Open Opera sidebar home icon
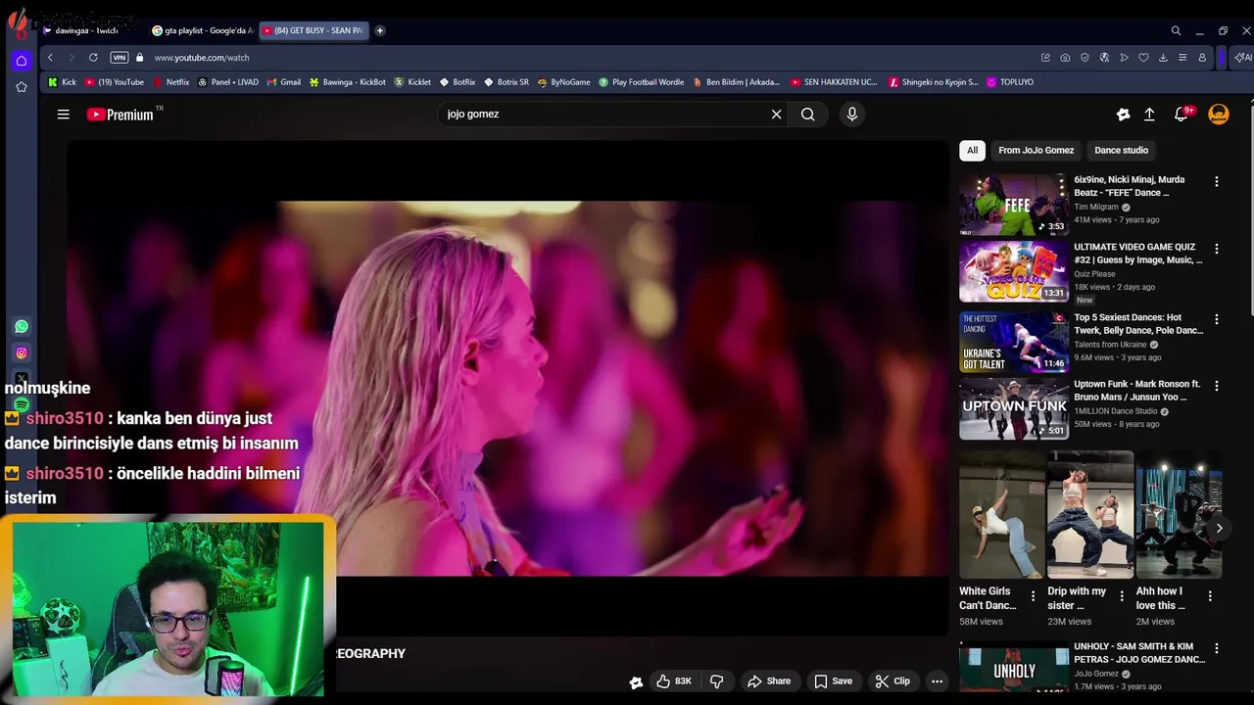The height and width of the screenshot is (705, 1254). [22, 61]
